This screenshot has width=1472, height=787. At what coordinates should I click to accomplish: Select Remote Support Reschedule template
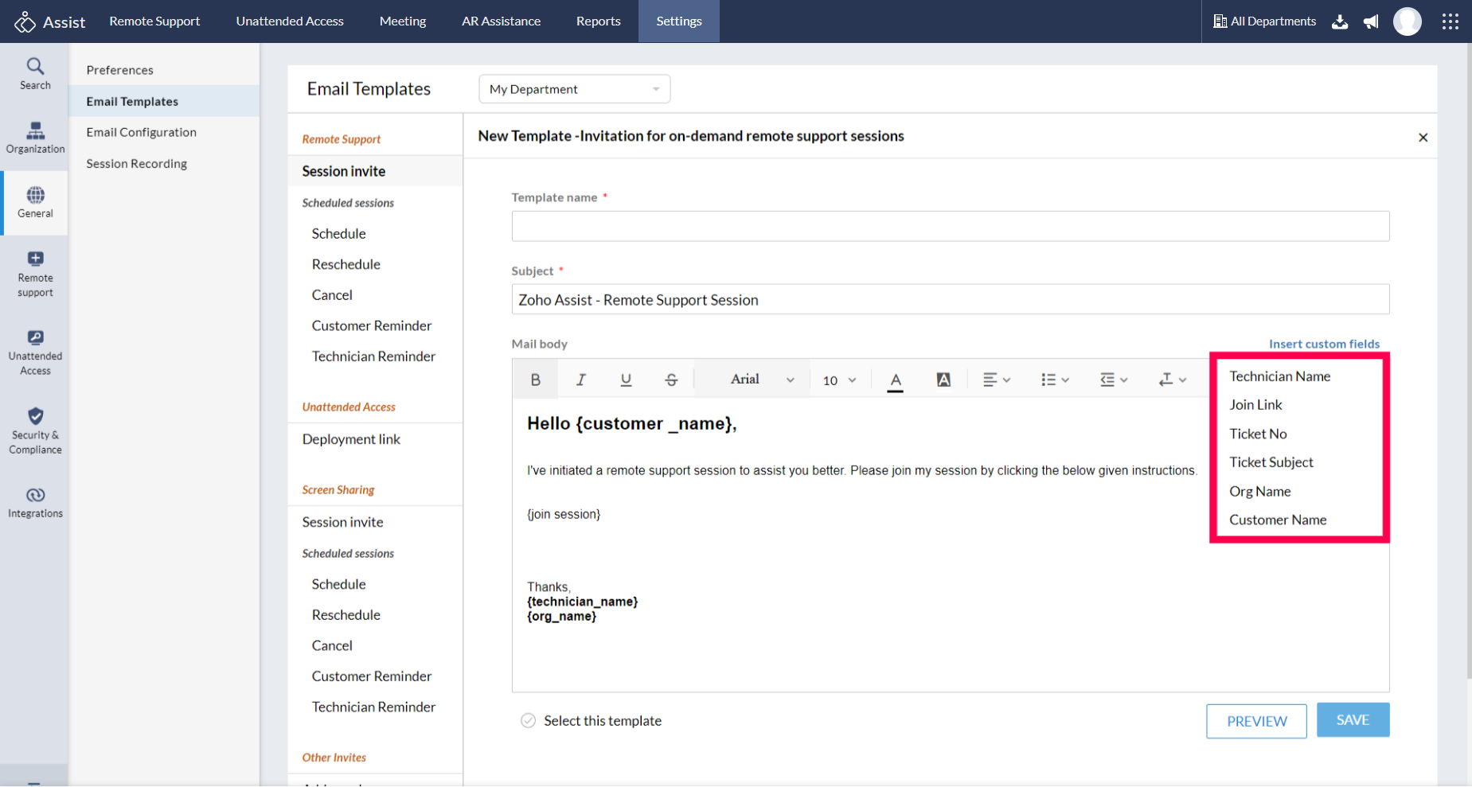click(346, 264)
